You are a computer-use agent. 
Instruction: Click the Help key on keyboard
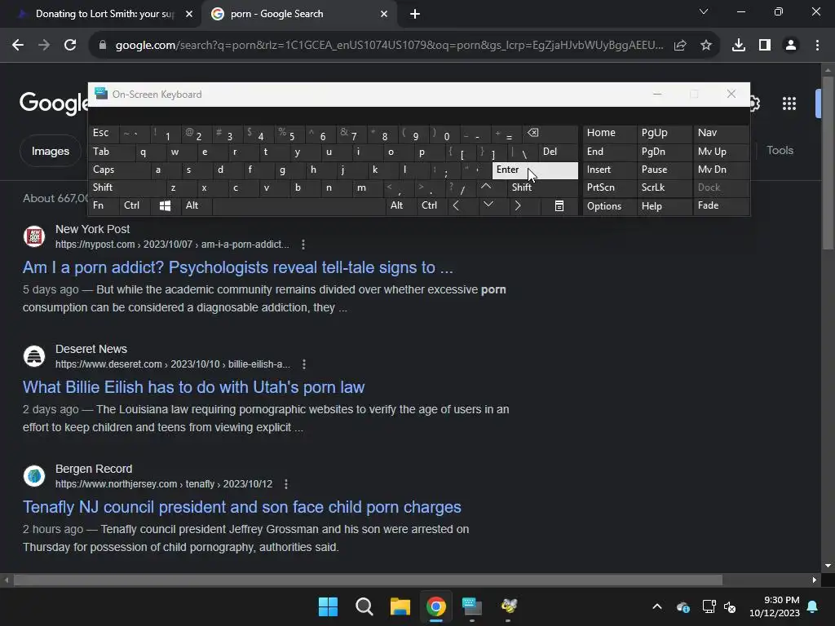tap(664, 206)
